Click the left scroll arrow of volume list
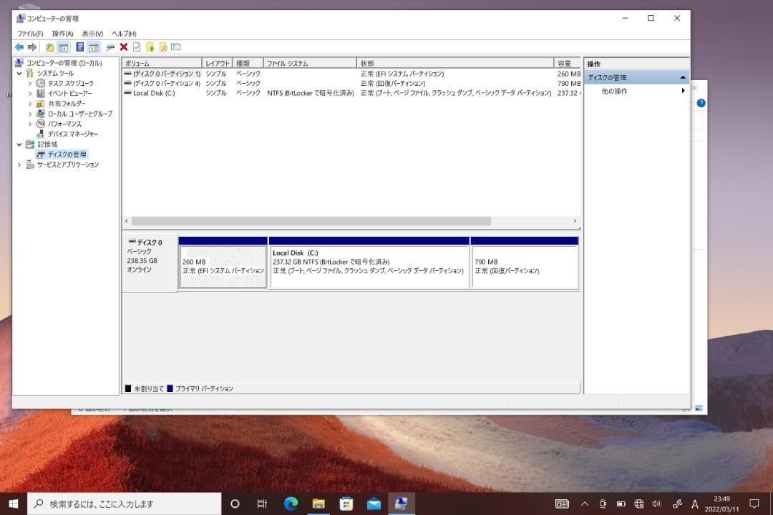The height and width of the screenshot is (515, 773). [x=127, y=221]
